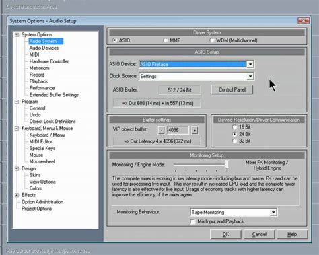This screenshot has width=319, height=255.
Task: Choose WDM (Multichannel) driver option
Action: [211, 40]
